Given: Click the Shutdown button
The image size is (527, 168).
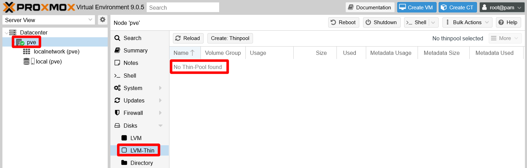Looking at the screenshot, I should click(381, 22).
